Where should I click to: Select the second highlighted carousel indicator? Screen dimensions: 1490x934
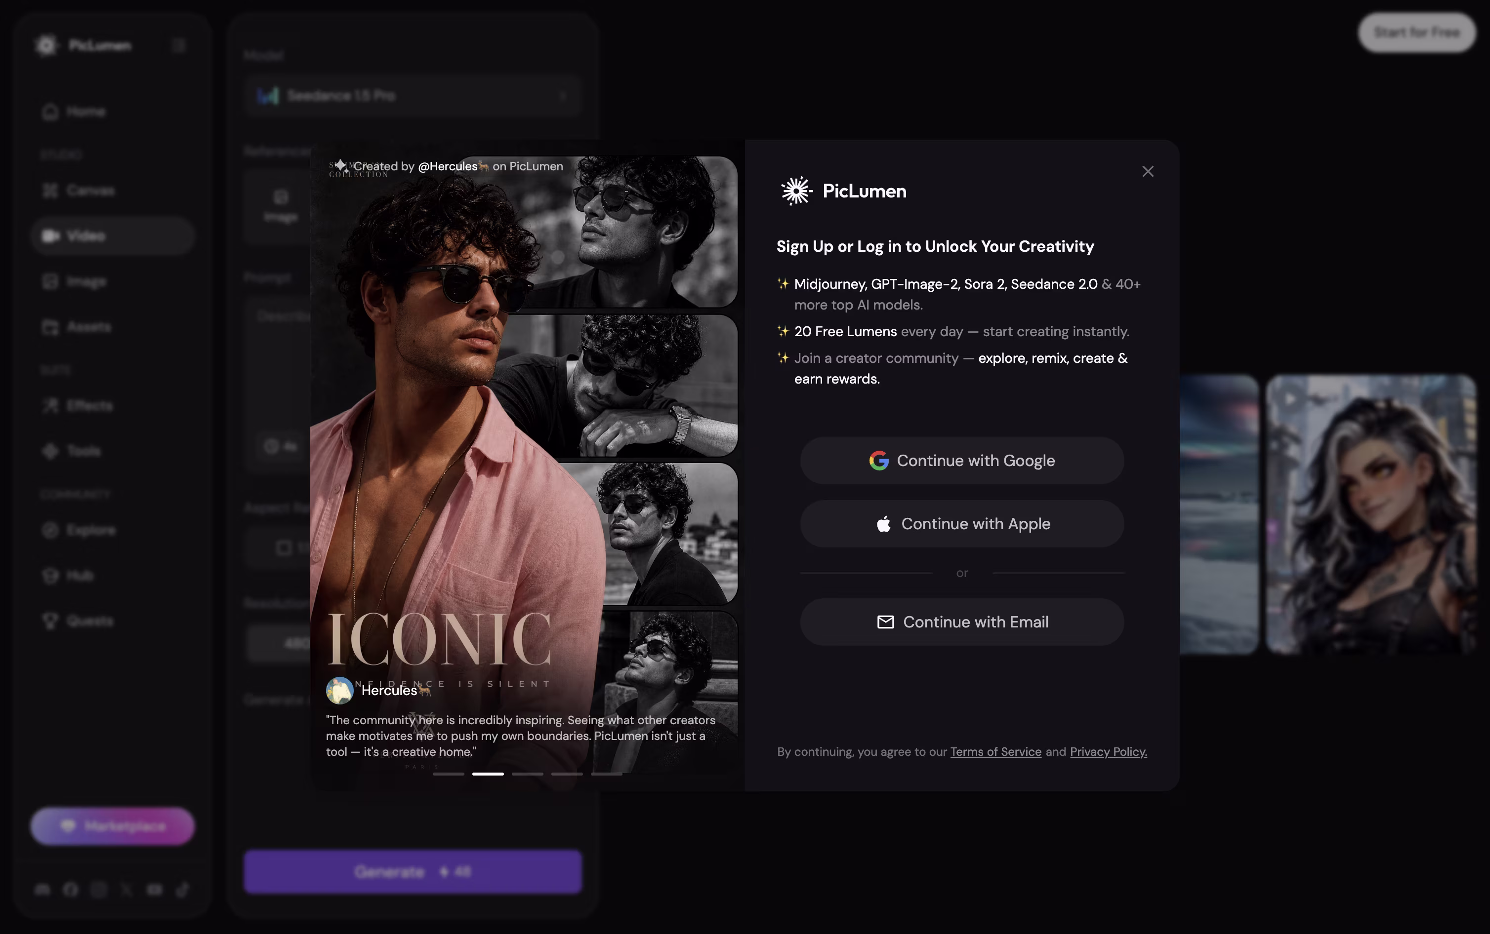click(x=488, y=774)
